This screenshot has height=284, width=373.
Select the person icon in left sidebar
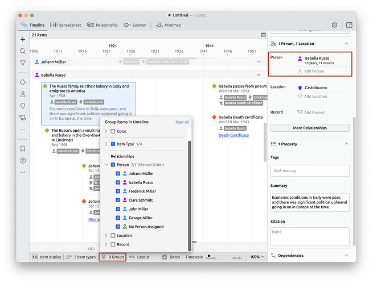23,94
